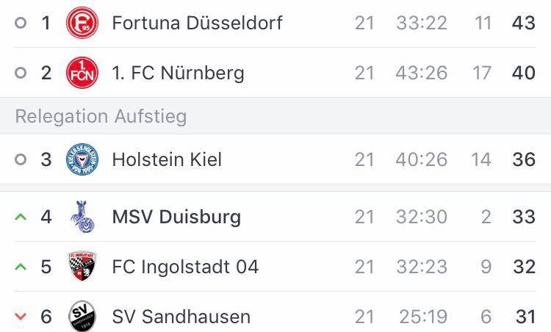Viewport: 551px width, 332px height.
Task: Open the MSV Duisburg team name
Action: (x=176, y=217)
